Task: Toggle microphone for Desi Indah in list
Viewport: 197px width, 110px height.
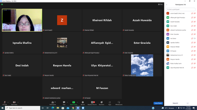Action: click(192, 26)
